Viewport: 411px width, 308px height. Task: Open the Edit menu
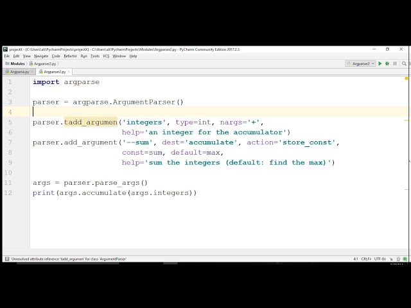point(16,56)
